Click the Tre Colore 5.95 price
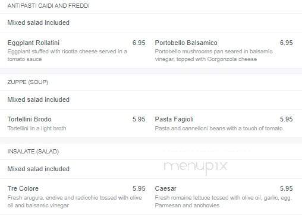The height and width of the screenshot is (215, 302). point(139,188)
